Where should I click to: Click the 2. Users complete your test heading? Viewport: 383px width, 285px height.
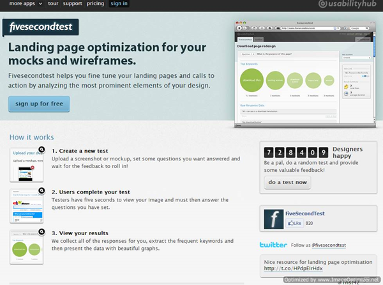pyautogui.click(x=91, y=192)
